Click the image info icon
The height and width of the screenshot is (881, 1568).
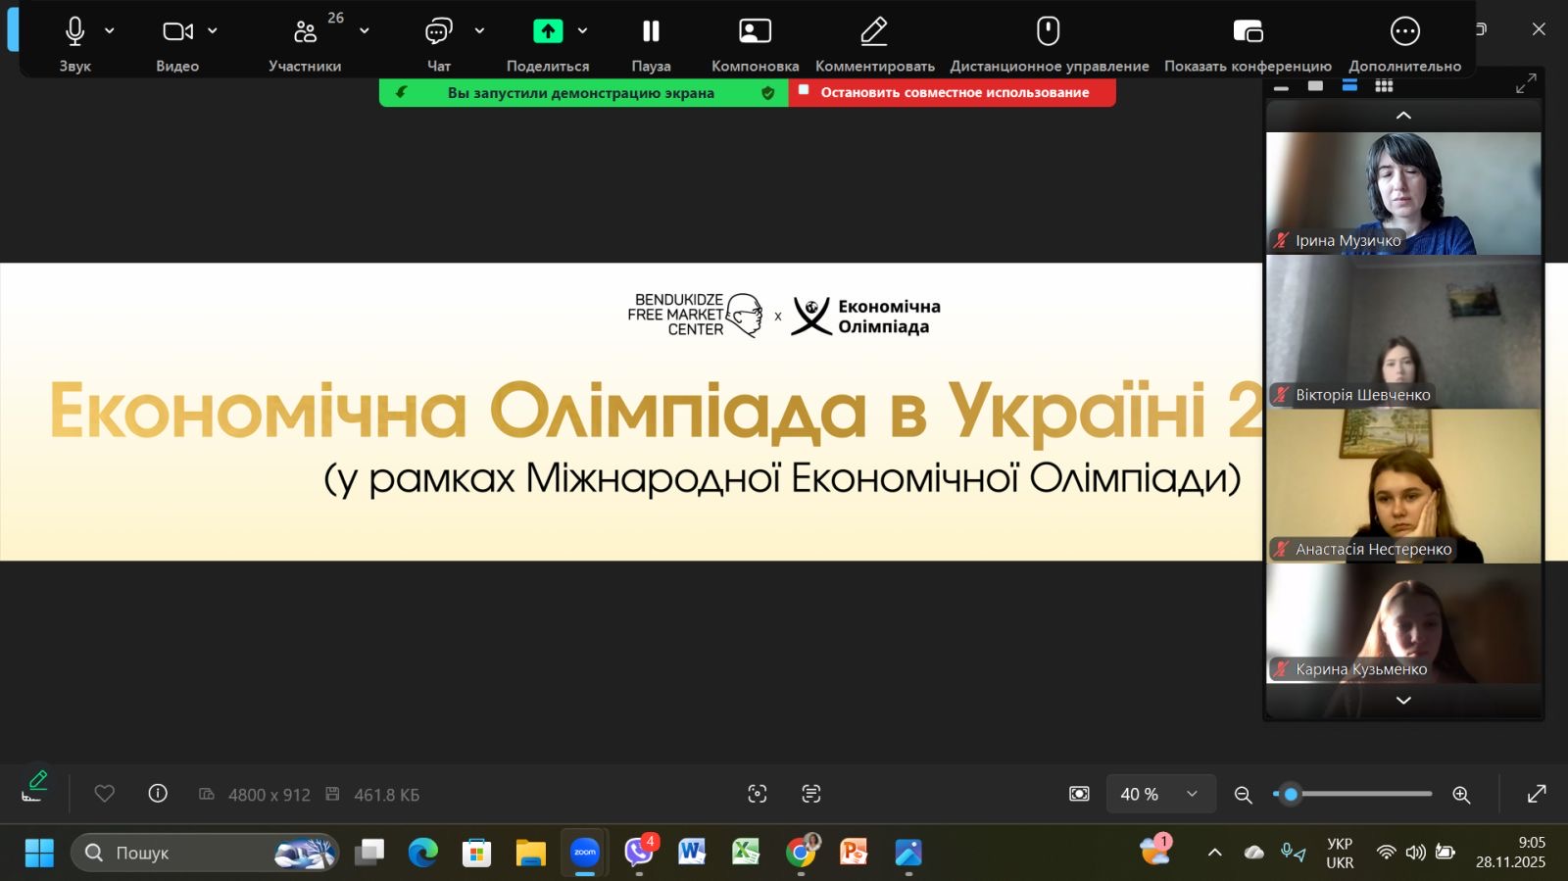tap(158, 794)
